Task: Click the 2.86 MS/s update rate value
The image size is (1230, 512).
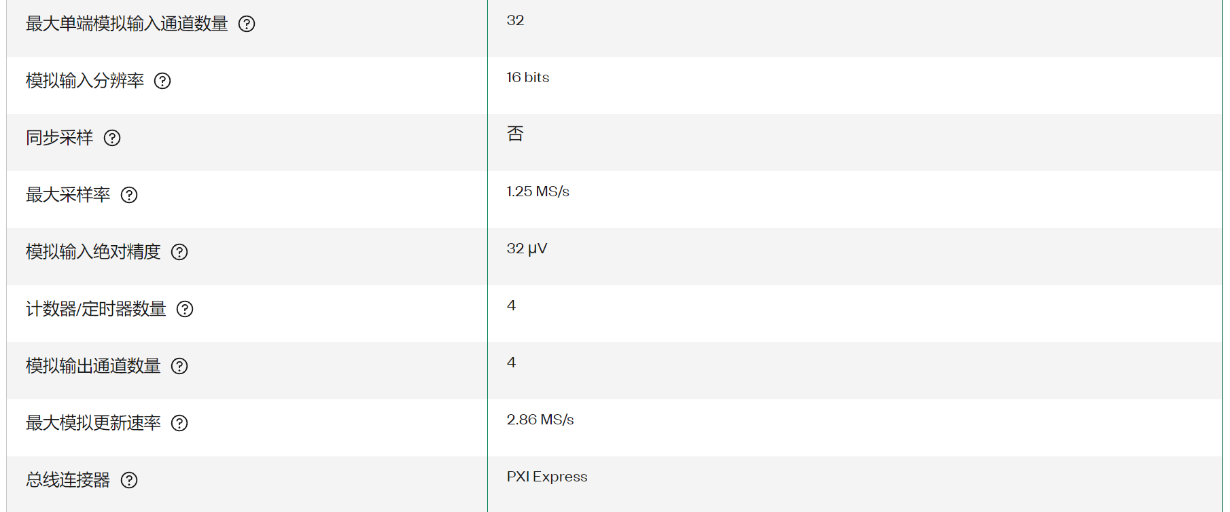Action: pyautogui.click(x=540, y=420)
